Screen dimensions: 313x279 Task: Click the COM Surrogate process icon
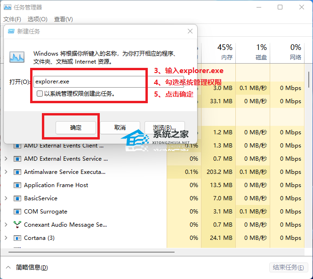point(17,212)
